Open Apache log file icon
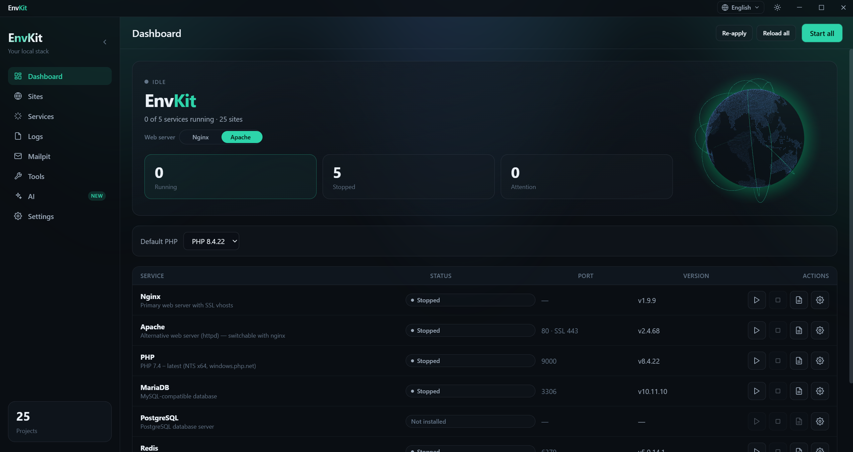Viewport: 853px width, 452px height. tap(799, 330)
